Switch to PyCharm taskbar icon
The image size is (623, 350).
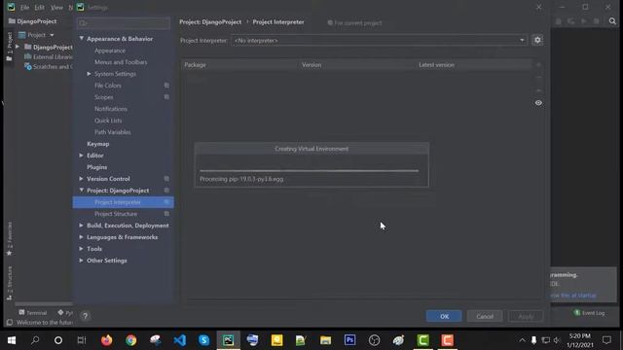tap(228, 340)
